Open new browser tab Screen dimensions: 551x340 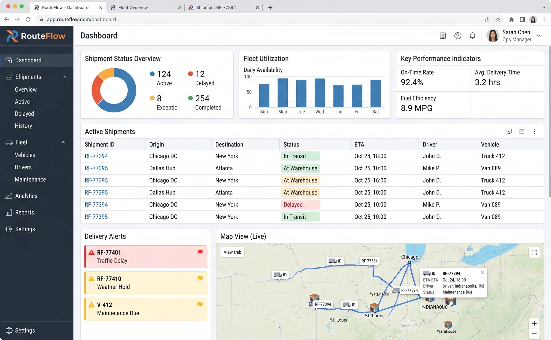point(270,8)
